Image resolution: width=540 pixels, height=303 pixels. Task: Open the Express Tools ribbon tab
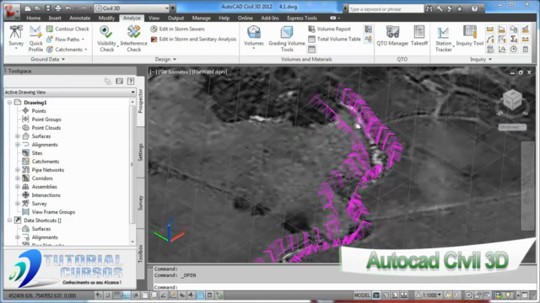[302, 18]
